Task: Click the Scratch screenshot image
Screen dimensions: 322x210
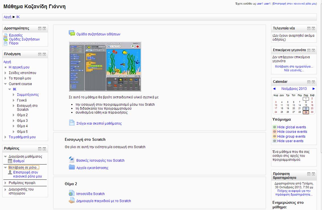Action: [105, 66]
